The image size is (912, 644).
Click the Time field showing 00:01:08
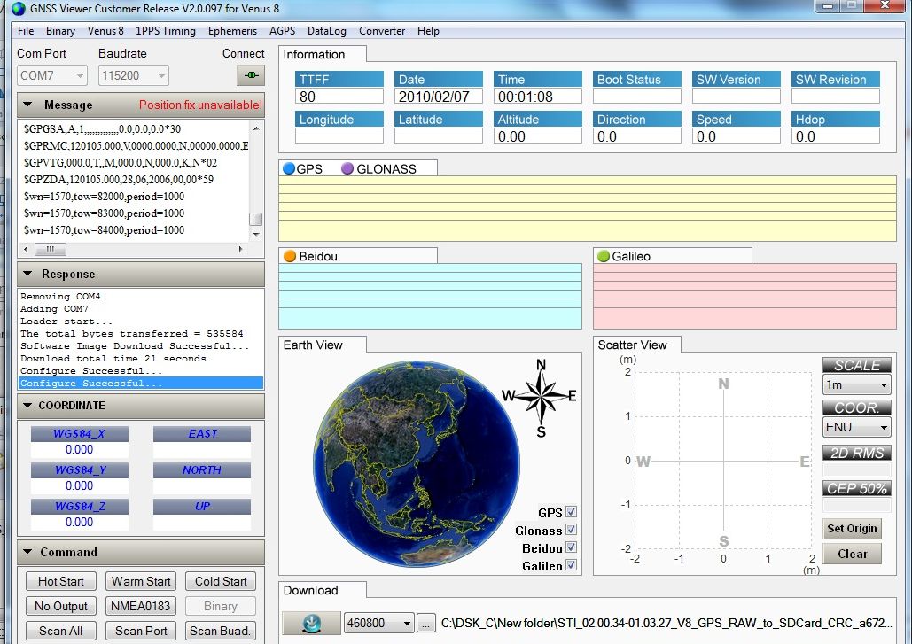pyautogui.click(x=538, y=97)
